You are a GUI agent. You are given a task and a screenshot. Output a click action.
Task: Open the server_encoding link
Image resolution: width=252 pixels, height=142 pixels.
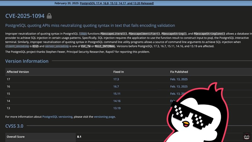point(57,46)
